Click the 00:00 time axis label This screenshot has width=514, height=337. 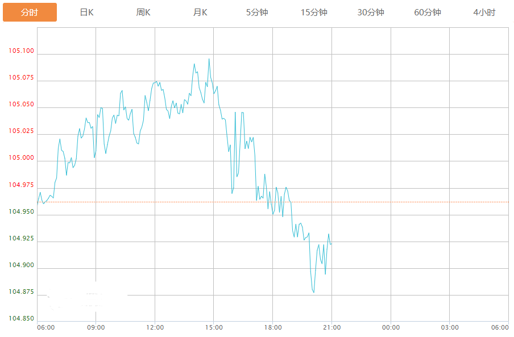pos(391,327)
